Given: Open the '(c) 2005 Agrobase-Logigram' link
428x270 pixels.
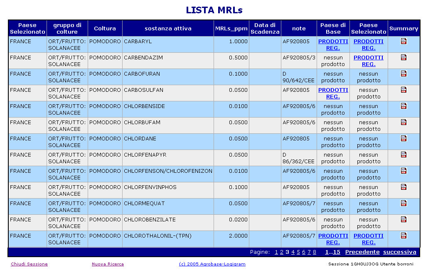Looking at the screenshot, I should pos(212,264).
